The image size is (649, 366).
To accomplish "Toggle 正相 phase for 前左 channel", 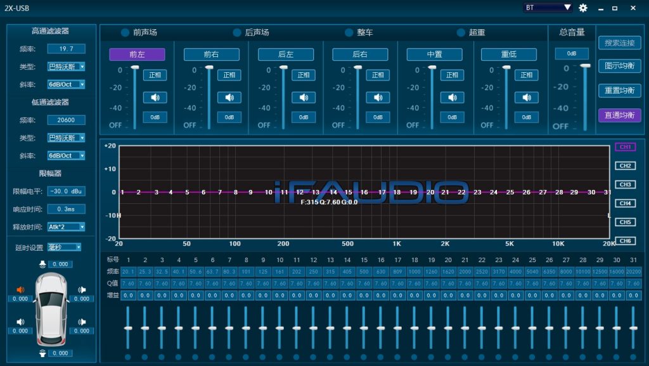I will pyautogui.click(x=155, y=75).
